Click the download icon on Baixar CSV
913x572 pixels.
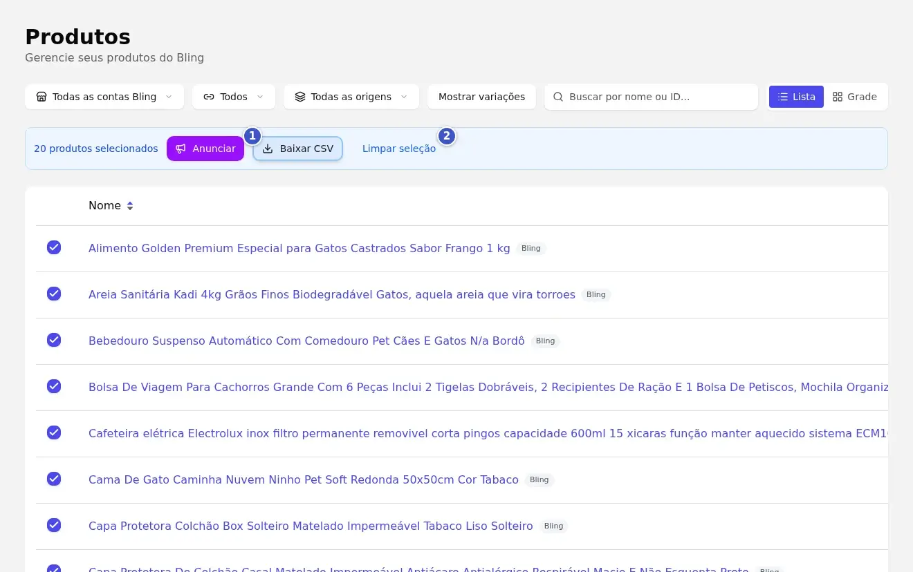coord(268,149)
